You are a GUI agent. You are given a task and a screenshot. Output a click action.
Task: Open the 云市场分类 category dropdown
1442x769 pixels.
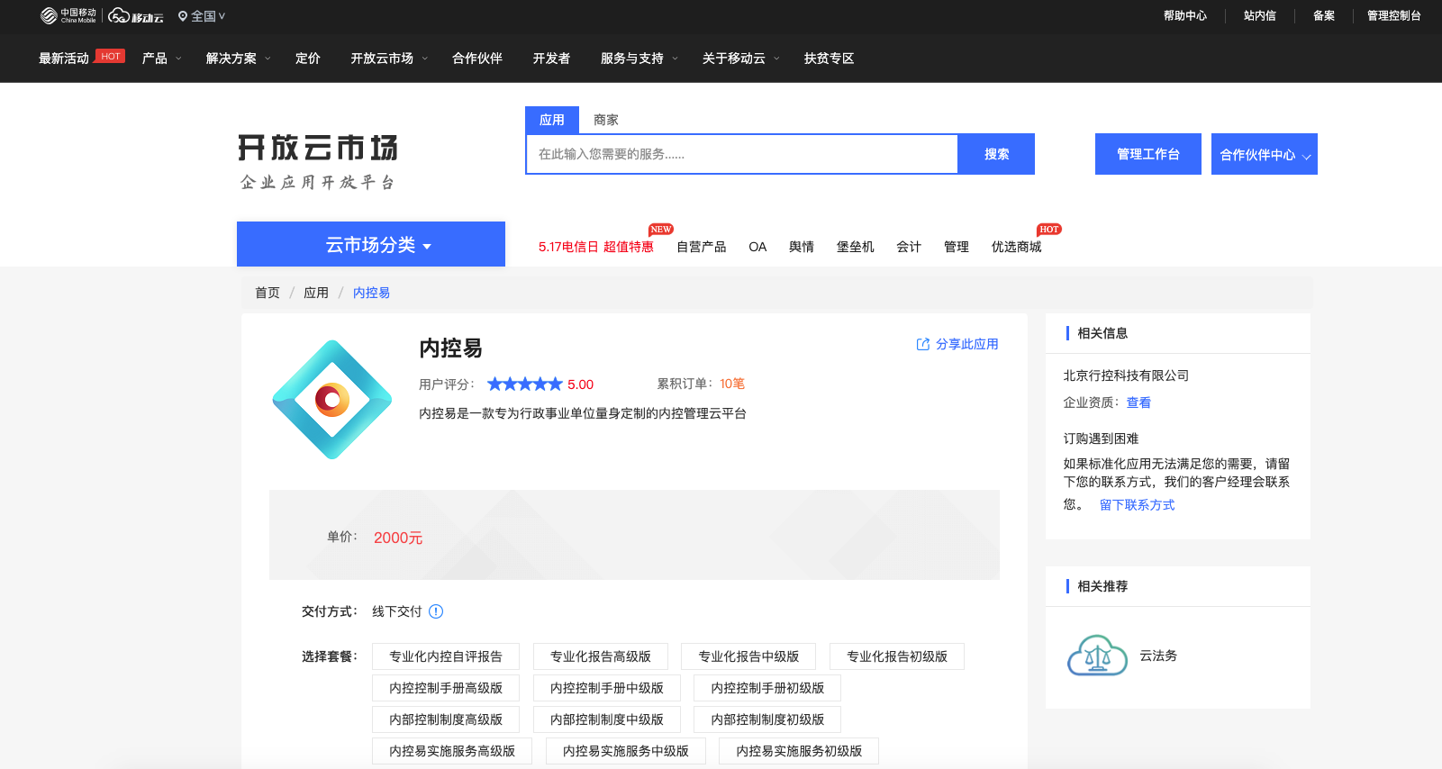click(371, 244)
